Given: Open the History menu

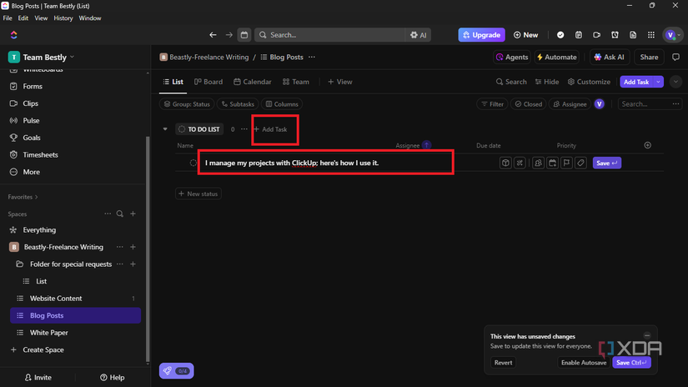Looking at the screenshot, I should [63, 18].
